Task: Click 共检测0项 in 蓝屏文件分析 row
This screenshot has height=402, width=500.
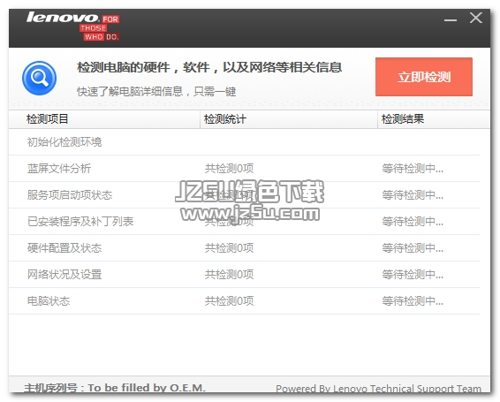Action: tap(229, 169)
